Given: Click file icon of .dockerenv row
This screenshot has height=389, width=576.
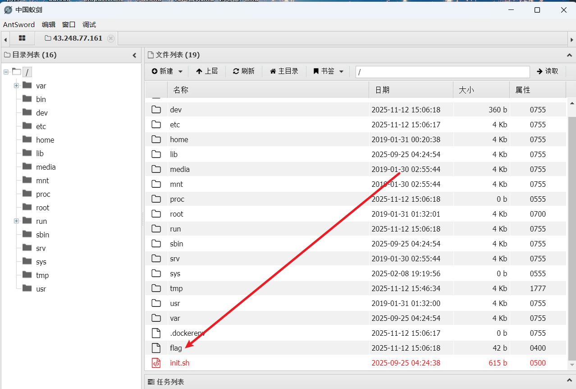Looking at the screenshot, I should (x=156, y=333).
